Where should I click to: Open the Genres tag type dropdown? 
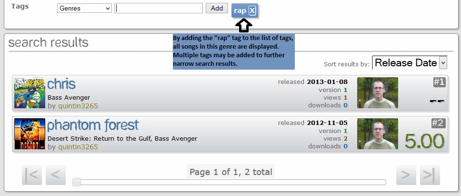(84, 8)
